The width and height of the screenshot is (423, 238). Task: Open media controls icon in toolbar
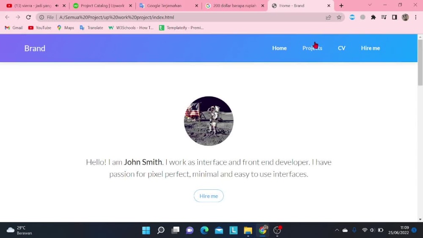point(384,17)
